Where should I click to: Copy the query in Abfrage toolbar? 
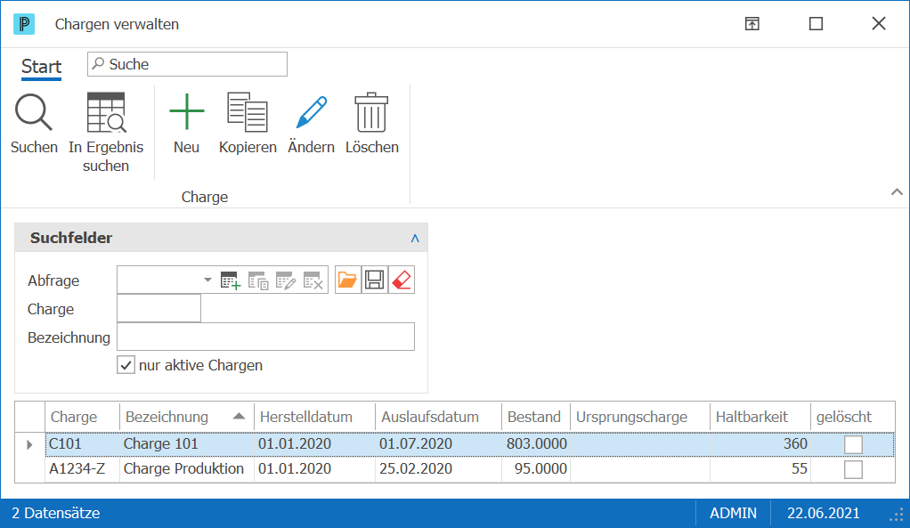pyautogui.click(x=257, y=280)
